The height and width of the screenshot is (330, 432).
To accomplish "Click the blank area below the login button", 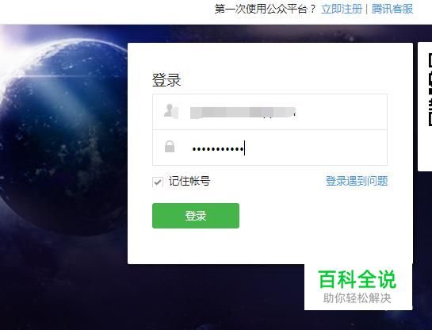I will tap(270, 245).
